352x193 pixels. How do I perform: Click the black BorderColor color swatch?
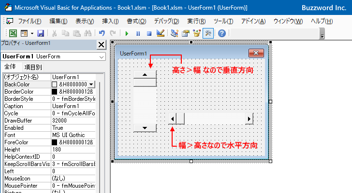point(54,92)
